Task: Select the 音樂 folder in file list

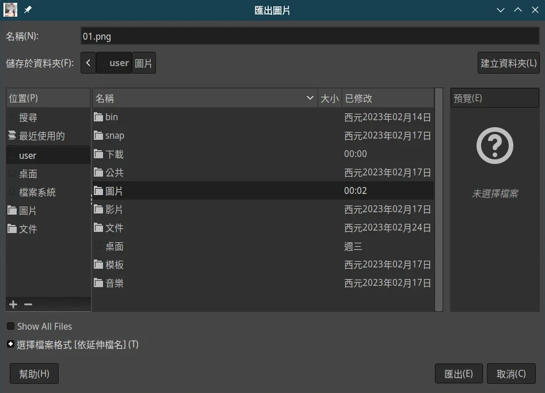Action: click(x=115, y=283)
